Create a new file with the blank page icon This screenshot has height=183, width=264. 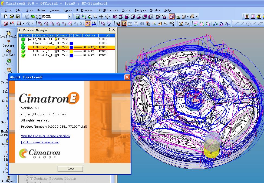point(6,16)
